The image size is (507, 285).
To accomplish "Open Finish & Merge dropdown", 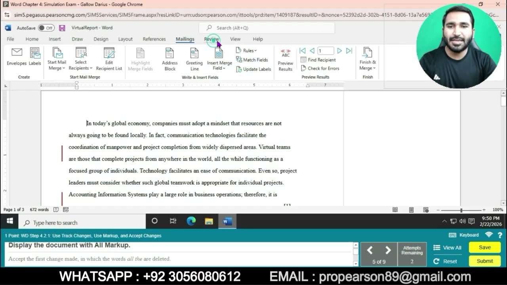I will 368,59.
